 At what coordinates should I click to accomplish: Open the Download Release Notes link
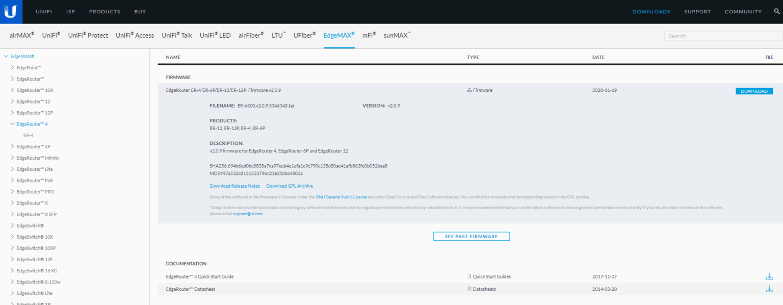point(234,186)
